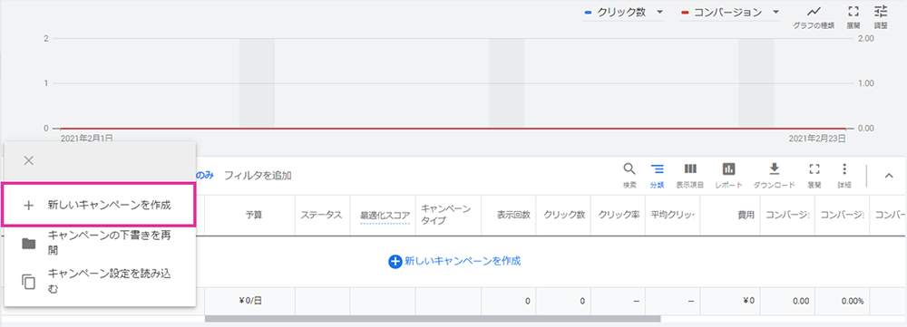The width and height of the screenshot is (907, 327).
Task: Click フィルタを追加 to add filter
Action: click(x=258, y=175)
